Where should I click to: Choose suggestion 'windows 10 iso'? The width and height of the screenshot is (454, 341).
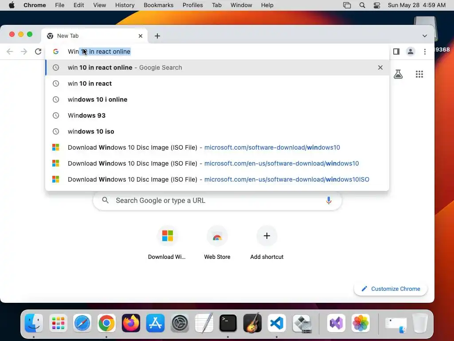coord(217,131)
